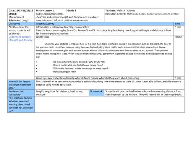
Task: Click the Teaching Activity header bar
Action: coord(104,24)
